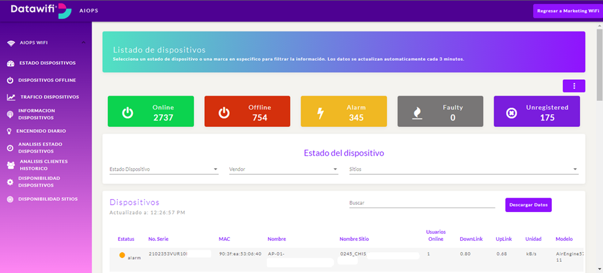603x273 pixels.
Task: Sort by Nombre column header
Action: [277, 239]
